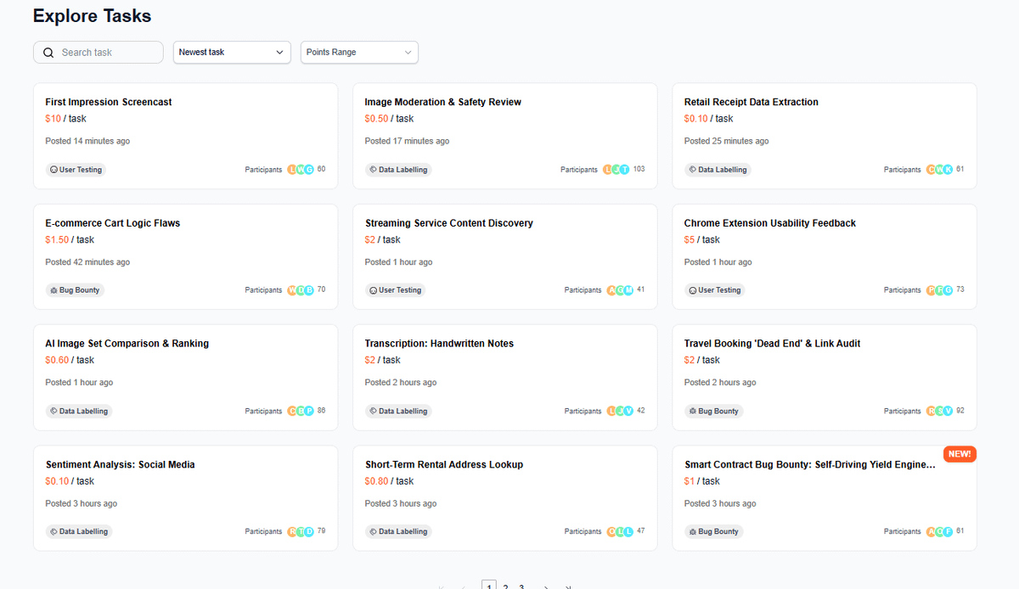
Task: Open the Transcription: Handwritten Notes task
Action: [439, 343]
